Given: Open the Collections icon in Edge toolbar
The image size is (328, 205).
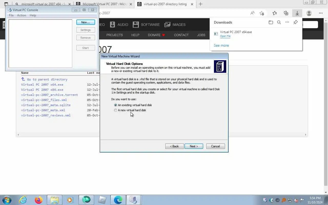Looking at the screenshot, I should (286, 13).
